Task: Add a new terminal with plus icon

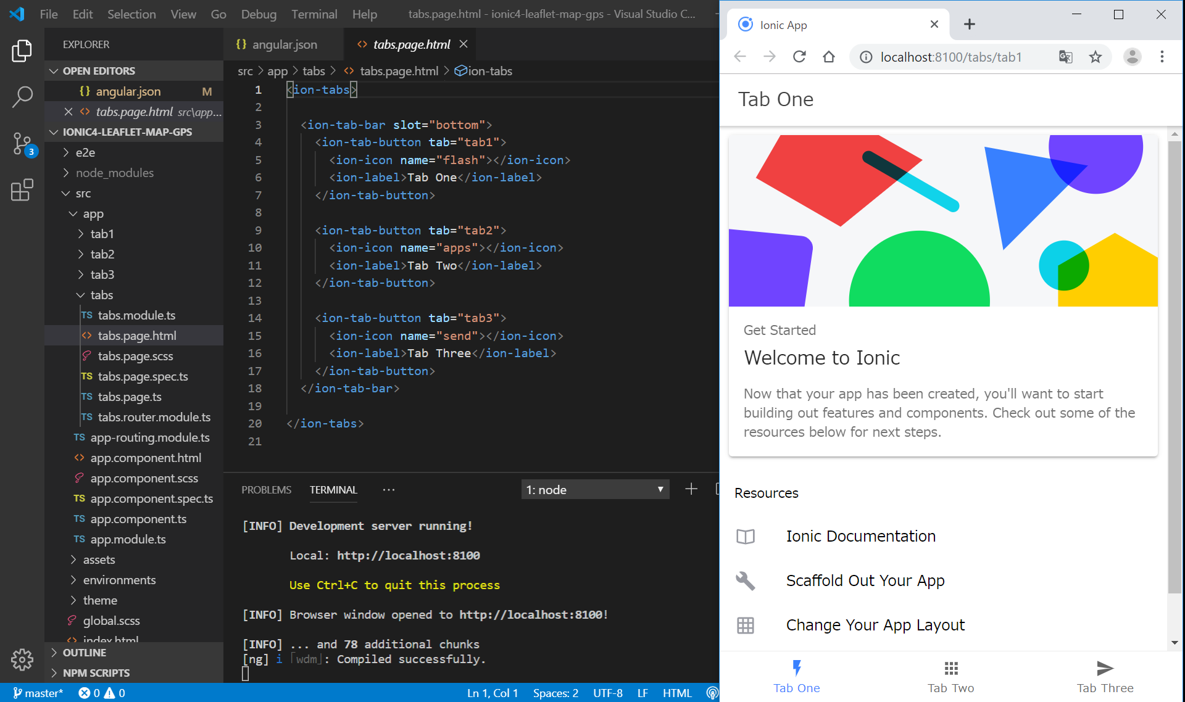Action: (x=691, y=489)
